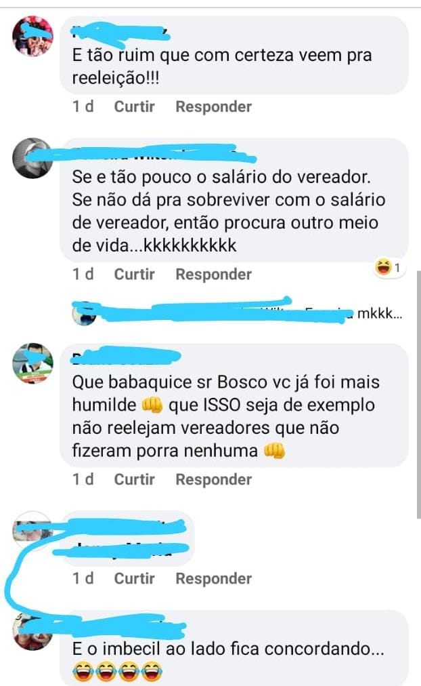Like the salário do vereador comment

click(x=134, y=274)
